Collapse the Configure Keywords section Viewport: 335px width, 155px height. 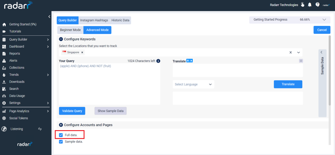tap(61, 39)
